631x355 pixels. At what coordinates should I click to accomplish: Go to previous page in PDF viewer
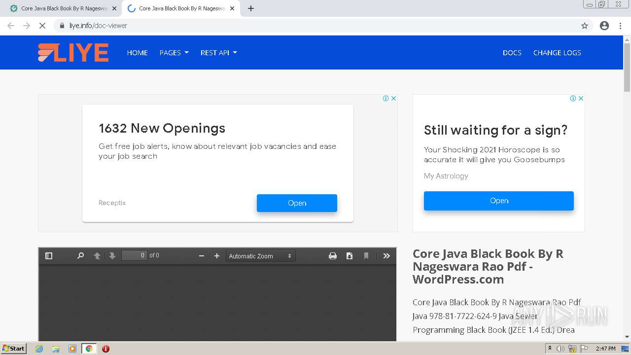coord(97,255)
